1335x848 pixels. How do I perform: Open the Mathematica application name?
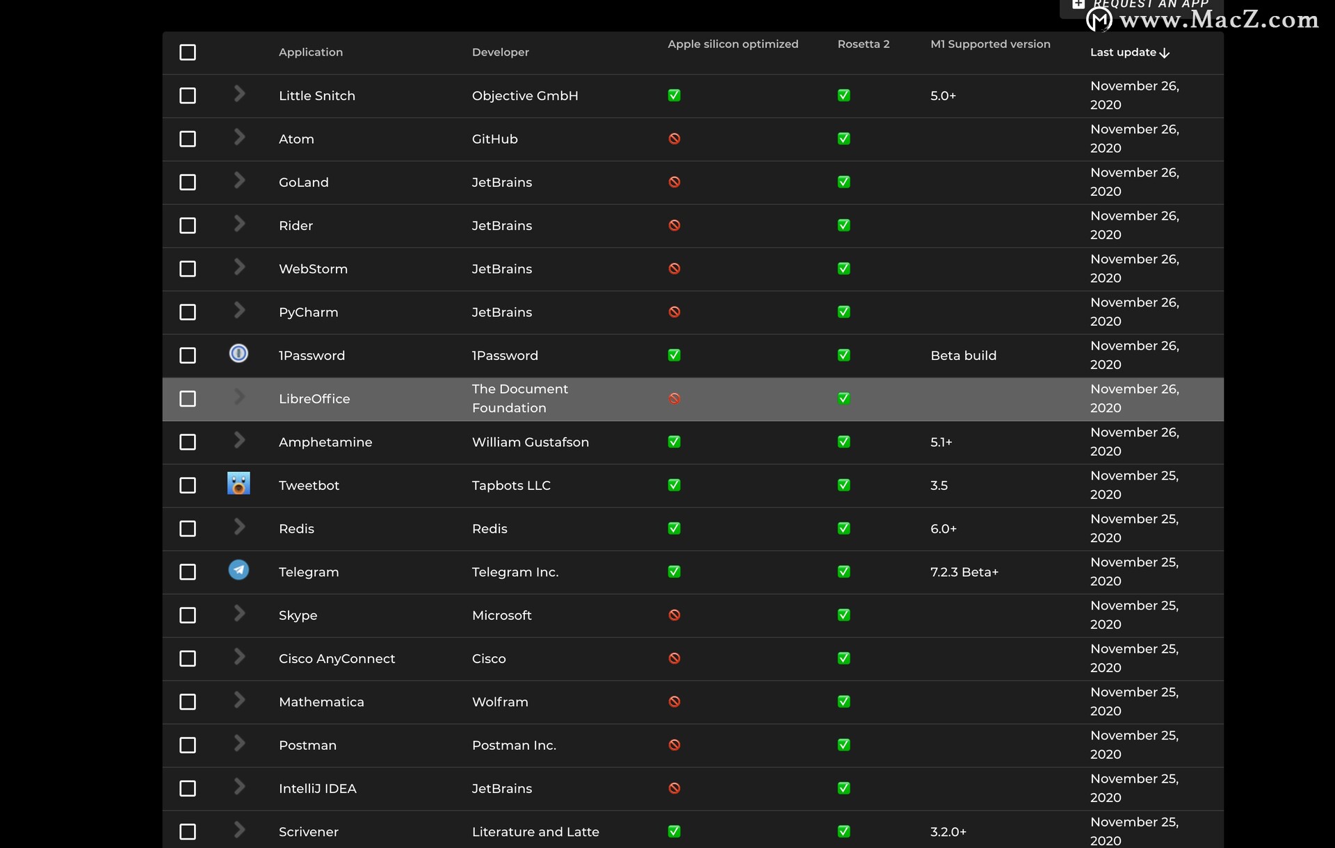pyautogui.click(x=321, y=702)
